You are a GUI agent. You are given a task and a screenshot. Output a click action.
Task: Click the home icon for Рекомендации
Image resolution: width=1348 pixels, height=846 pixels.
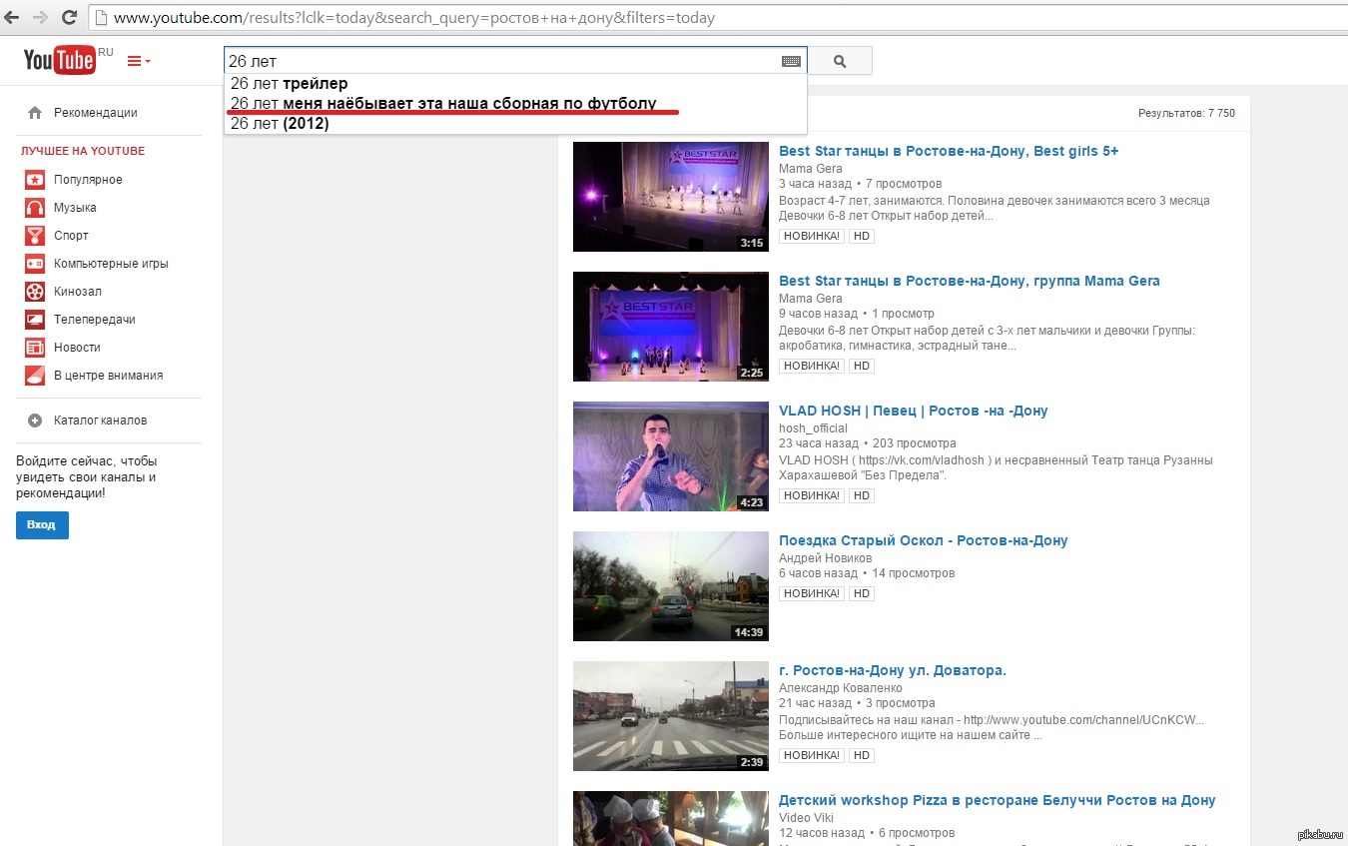(35, 113)
